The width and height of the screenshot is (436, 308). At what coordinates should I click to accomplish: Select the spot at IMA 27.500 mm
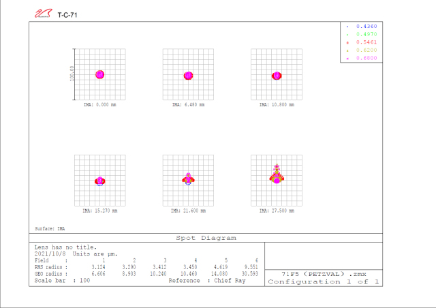click(277, 176)
